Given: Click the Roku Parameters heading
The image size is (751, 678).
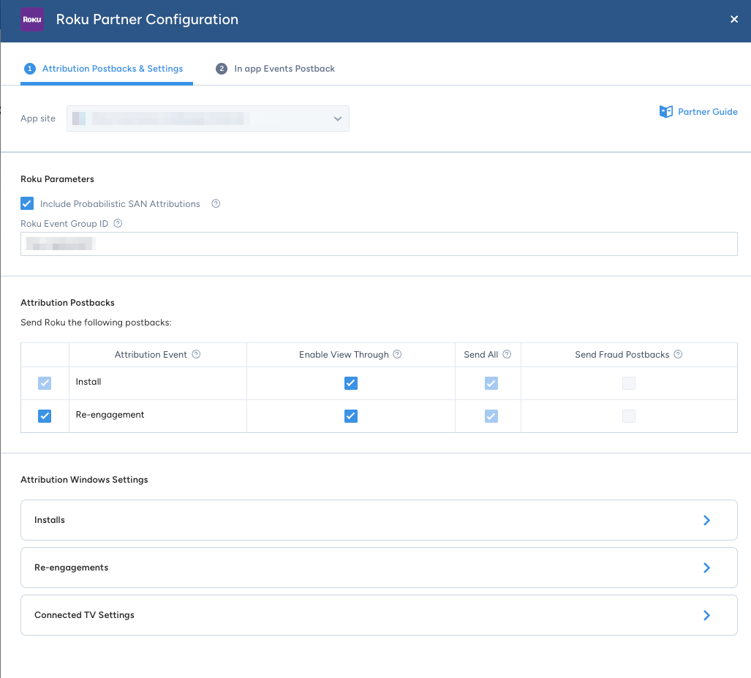Looking at the screenshot, I should tap(57, 178).
